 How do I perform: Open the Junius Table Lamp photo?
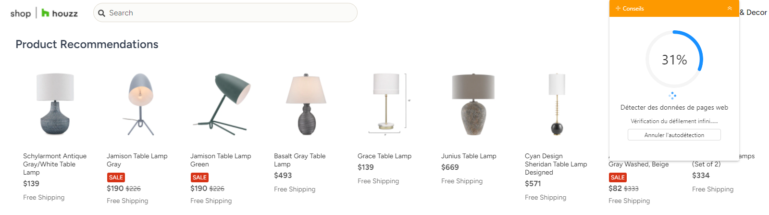coord(473,104)
